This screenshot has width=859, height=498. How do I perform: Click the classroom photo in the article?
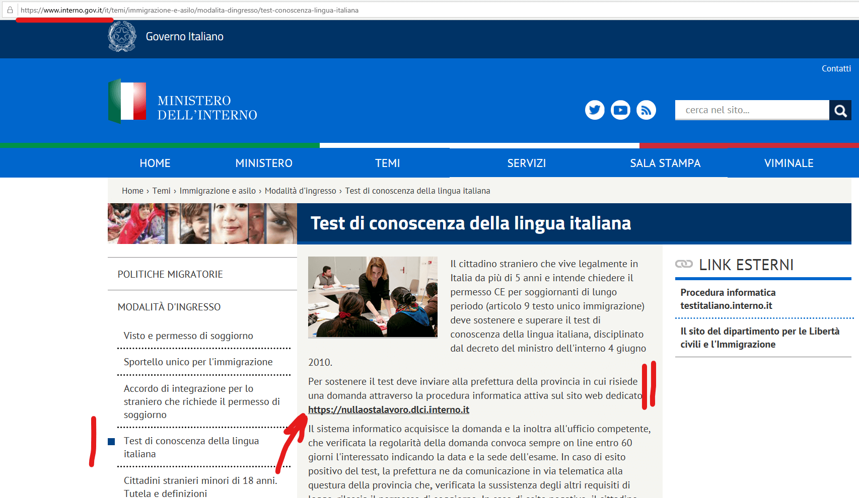coord(373,297)
